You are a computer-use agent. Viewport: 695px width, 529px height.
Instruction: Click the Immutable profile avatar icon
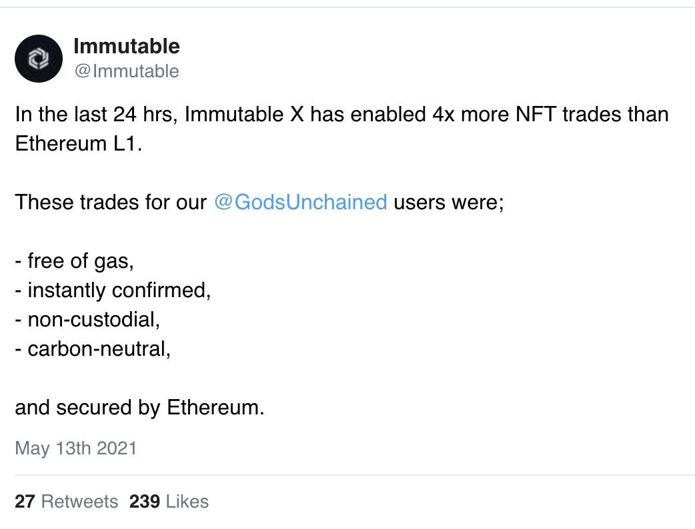39,59
